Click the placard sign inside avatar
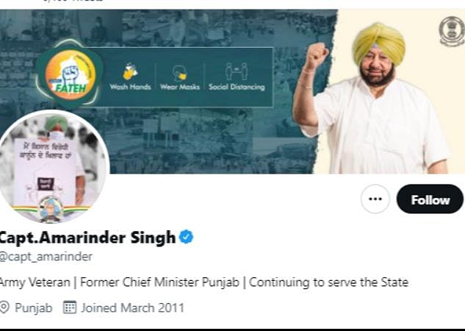 46,169
